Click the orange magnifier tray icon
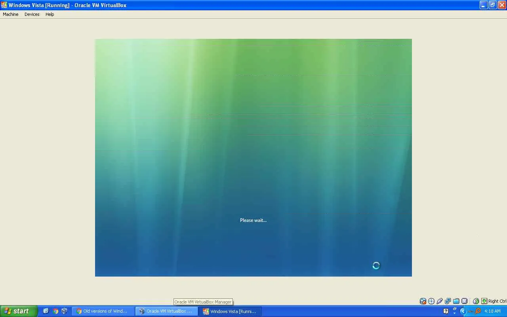Screen dimensions: 507x317 pos(478,311)
